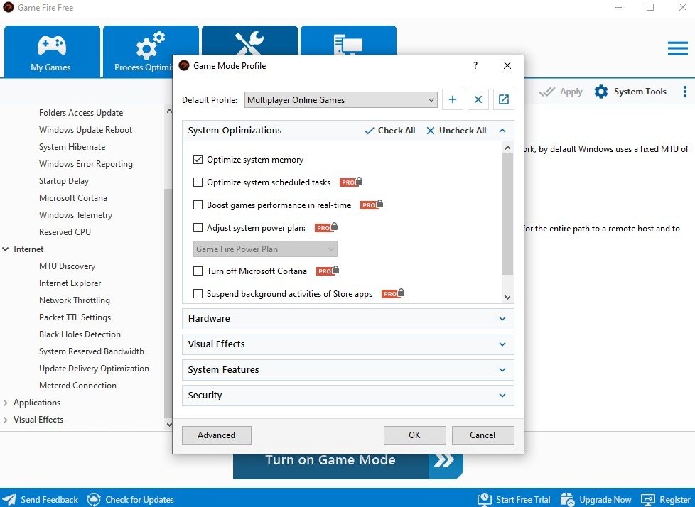
Task: Open the Default Profile dropdown
Action: 340,99
